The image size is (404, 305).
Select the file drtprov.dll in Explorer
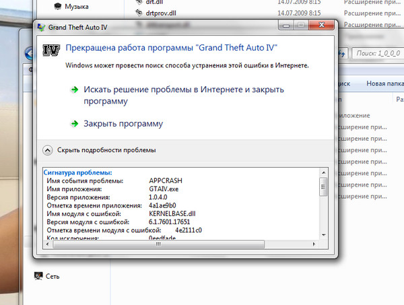pos(161,13)
